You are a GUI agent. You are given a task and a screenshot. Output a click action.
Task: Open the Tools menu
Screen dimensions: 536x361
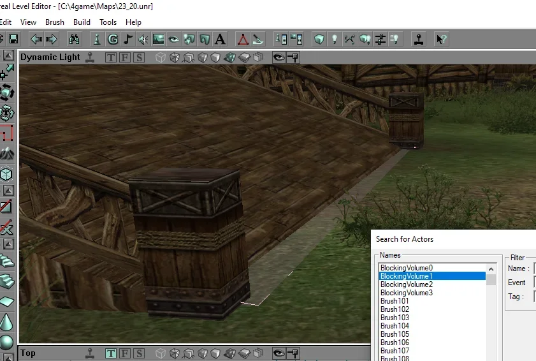(108, 22)
